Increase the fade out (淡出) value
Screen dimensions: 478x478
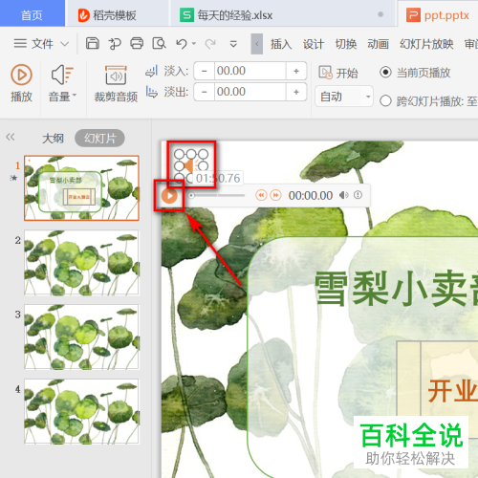coord(296,92)
